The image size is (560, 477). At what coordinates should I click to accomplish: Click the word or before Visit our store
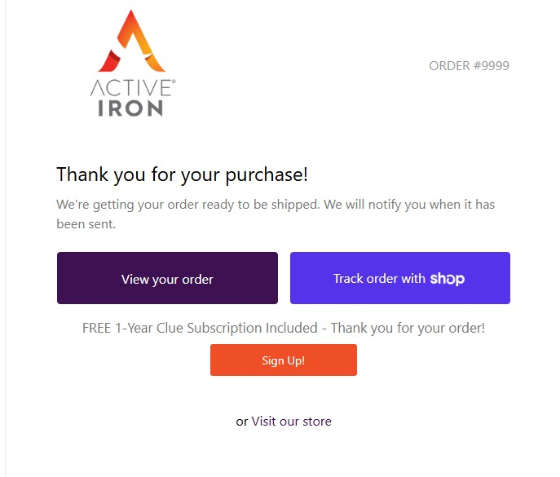[x=242, y=422]
